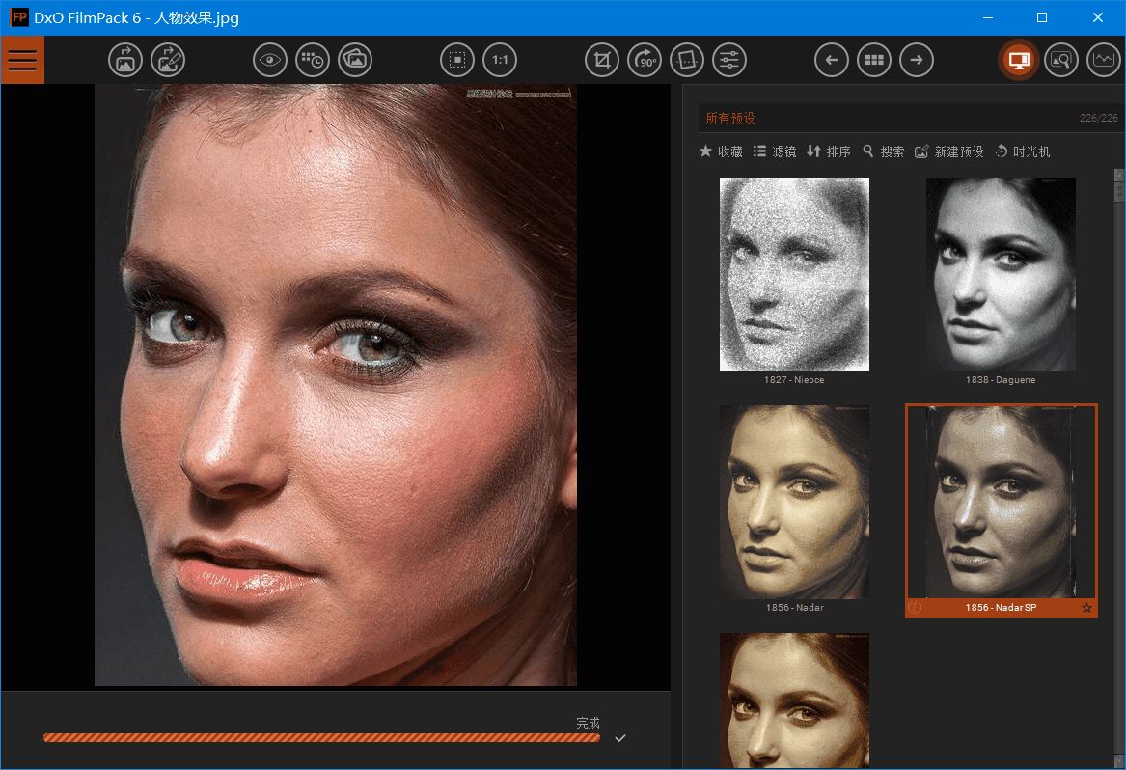Click the crop tool icon
The width and height of the screenshot is (1126, 770).
click(x=602, y=60)
